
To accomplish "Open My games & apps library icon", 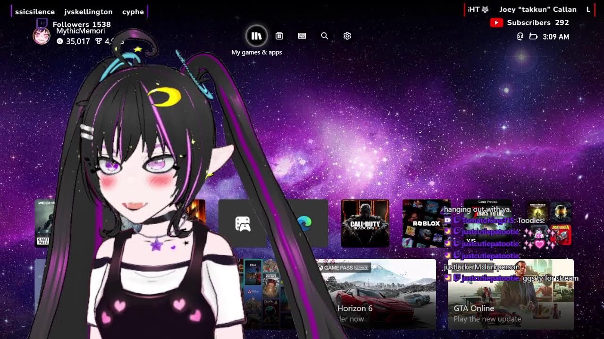I will click(257, 36).
